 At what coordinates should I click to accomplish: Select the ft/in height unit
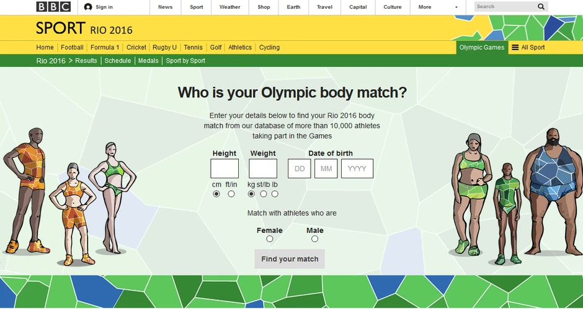click(231, 194)
